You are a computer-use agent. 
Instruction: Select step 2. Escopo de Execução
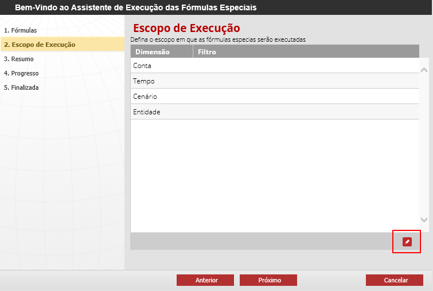click(x=63, y=45)
